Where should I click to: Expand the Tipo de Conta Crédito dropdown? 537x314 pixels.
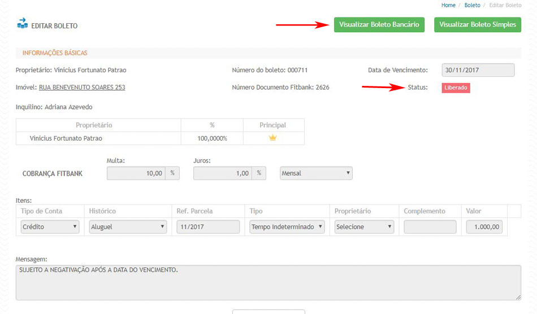tap(49, 227)
